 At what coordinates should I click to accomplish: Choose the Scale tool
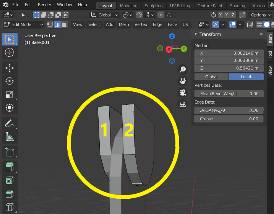(10, 94)
